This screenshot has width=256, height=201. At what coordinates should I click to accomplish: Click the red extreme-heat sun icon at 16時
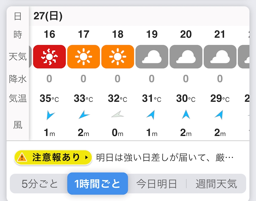[x=49, y=57]
